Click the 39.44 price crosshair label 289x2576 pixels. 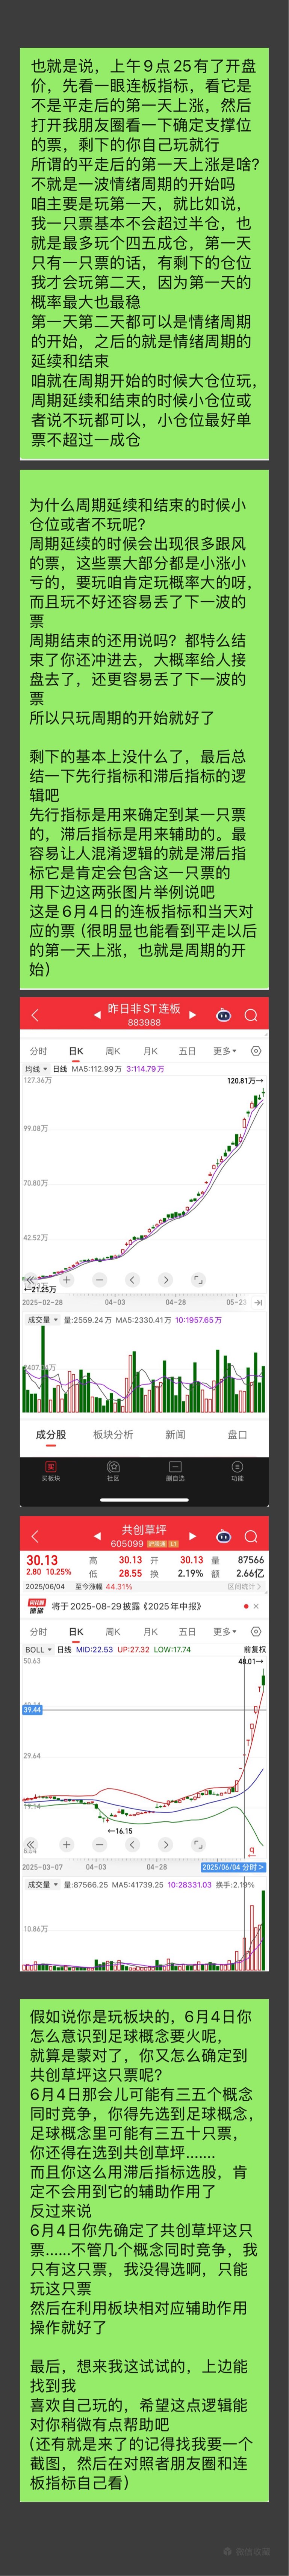(32, 1710)
